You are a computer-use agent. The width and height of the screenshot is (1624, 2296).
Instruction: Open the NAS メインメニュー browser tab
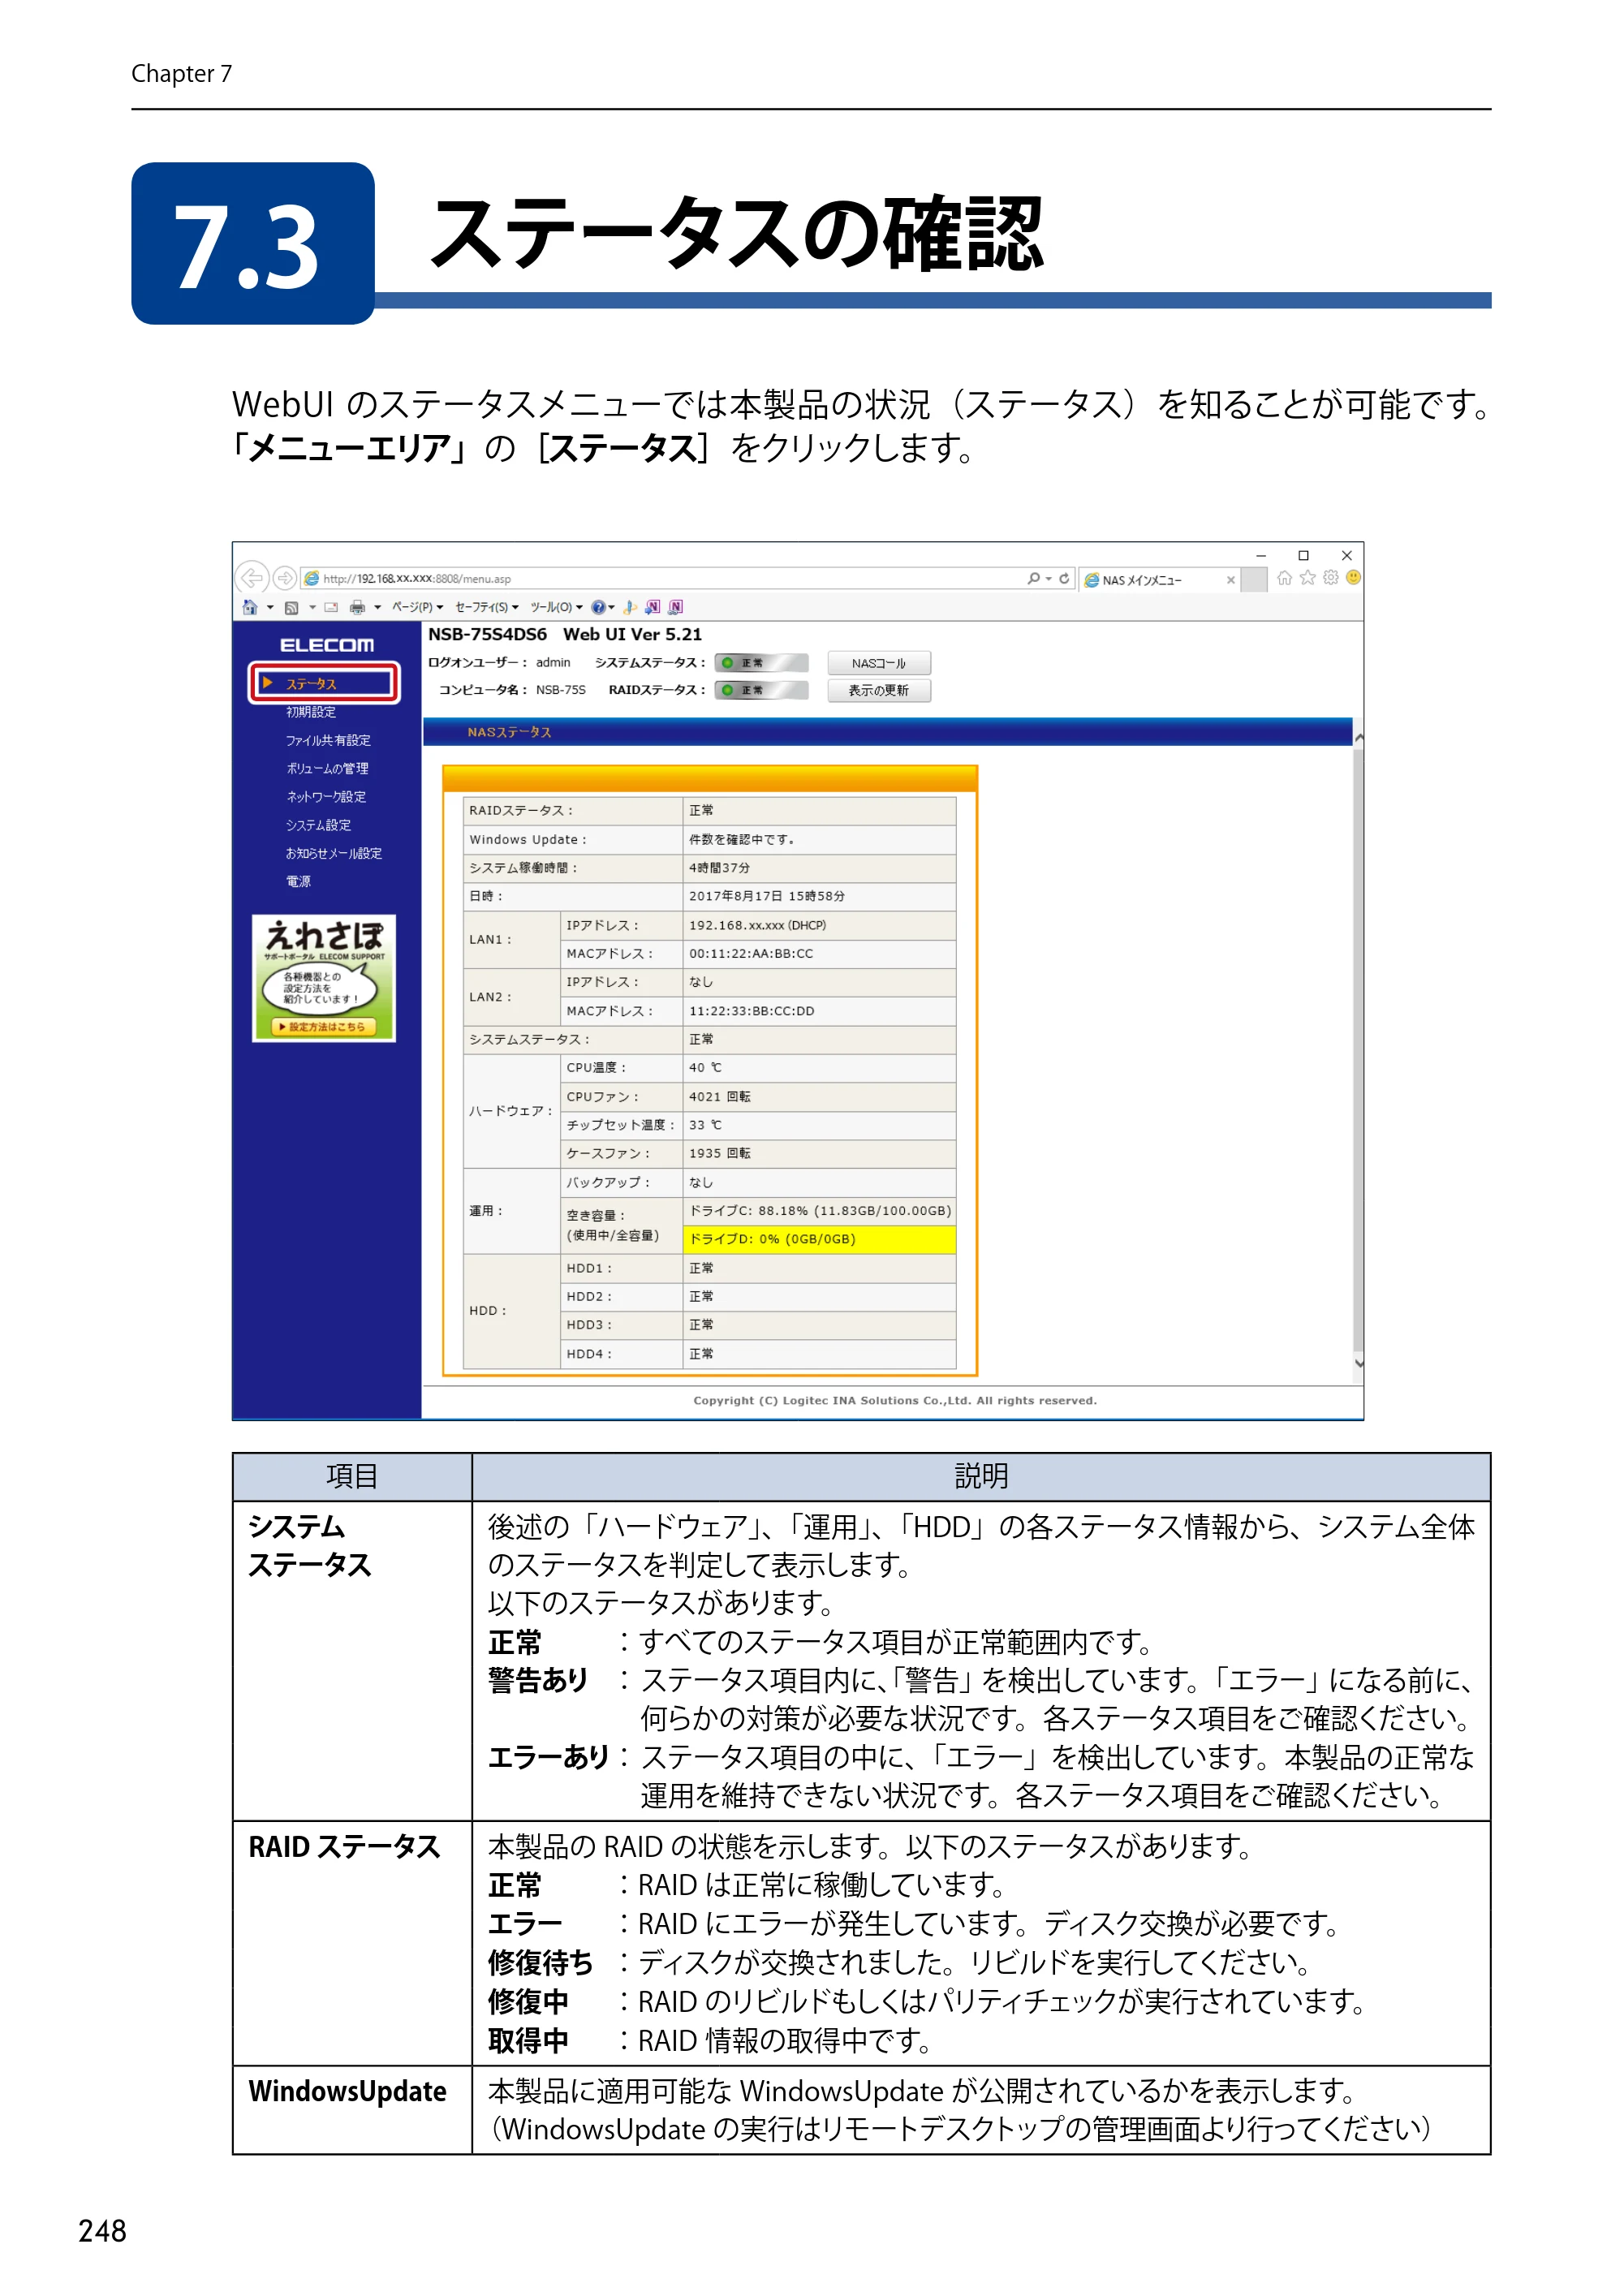click(x=1160, y=580)
